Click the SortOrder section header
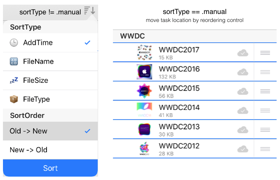The width and height of the screenshot is (280, 180). pos(50,115)
